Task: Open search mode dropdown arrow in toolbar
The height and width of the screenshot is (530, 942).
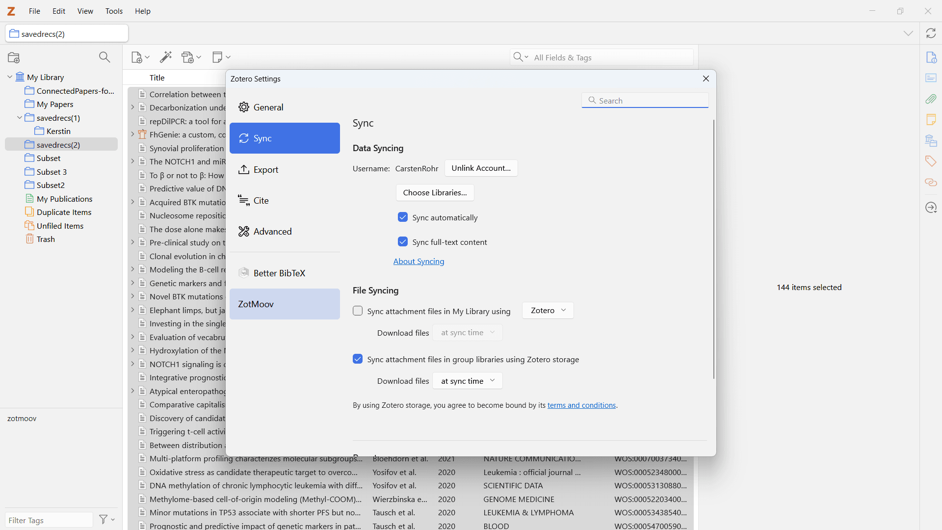Action: pyautogui.click(x=521, y=57)
